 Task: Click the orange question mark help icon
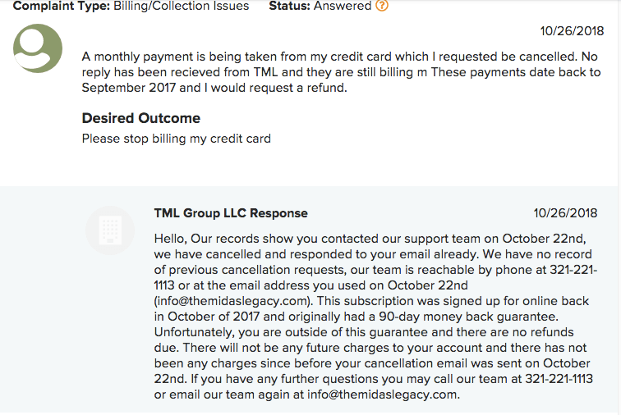coord(382,6)
